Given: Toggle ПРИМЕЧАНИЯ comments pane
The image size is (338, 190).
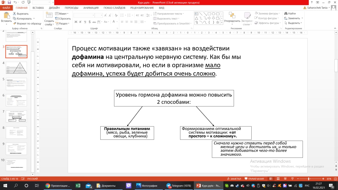Looking at the screenshot, I should click(254, 179).
